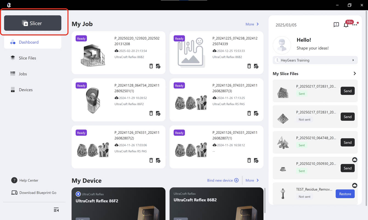Click the 2024-12-25 15:53:33 timestamp
368x220 pixels.
click(x=231, y=51)
